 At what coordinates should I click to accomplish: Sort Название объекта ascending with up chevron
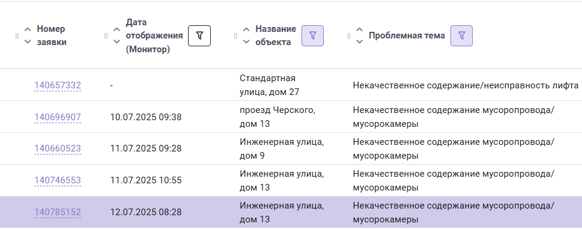246,29
